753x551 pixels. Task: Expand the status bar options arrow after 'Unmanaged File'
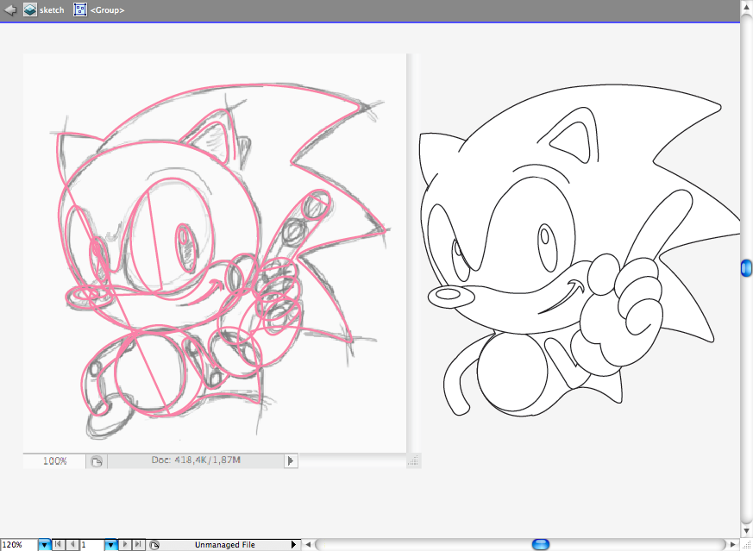293,545
